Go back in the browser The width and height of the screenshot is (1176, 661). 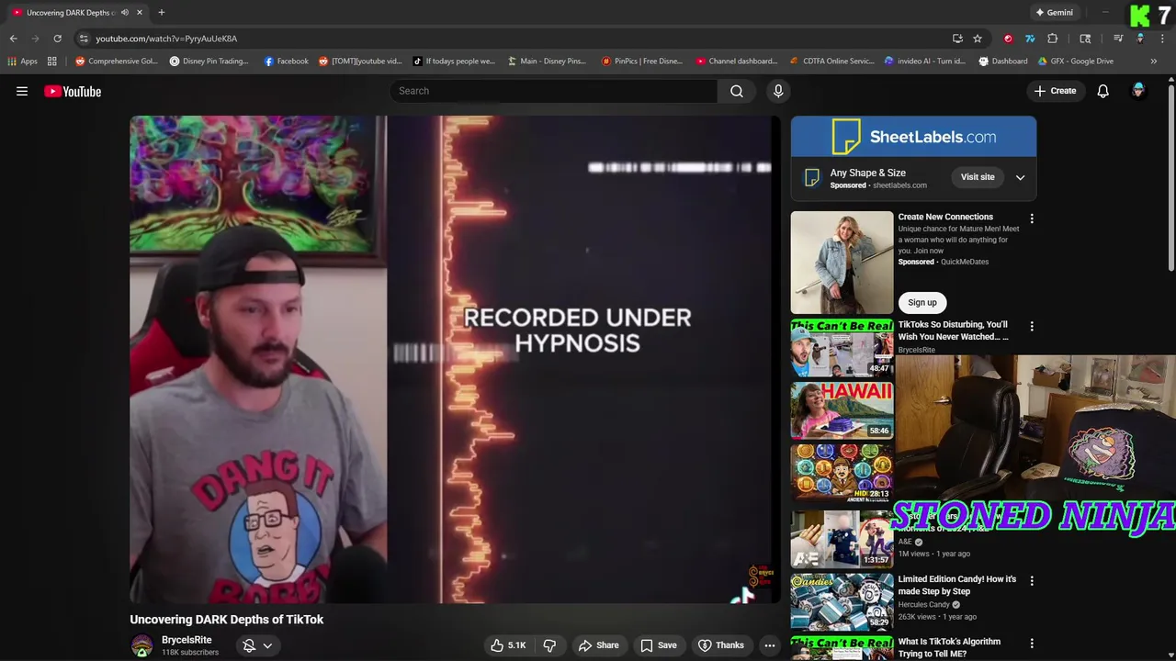click(x=13, y=39)
